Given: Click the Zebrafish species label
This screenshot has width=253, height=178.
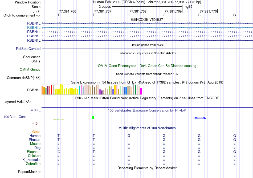Looking at the screenshot, I should (x=33, y=164).
